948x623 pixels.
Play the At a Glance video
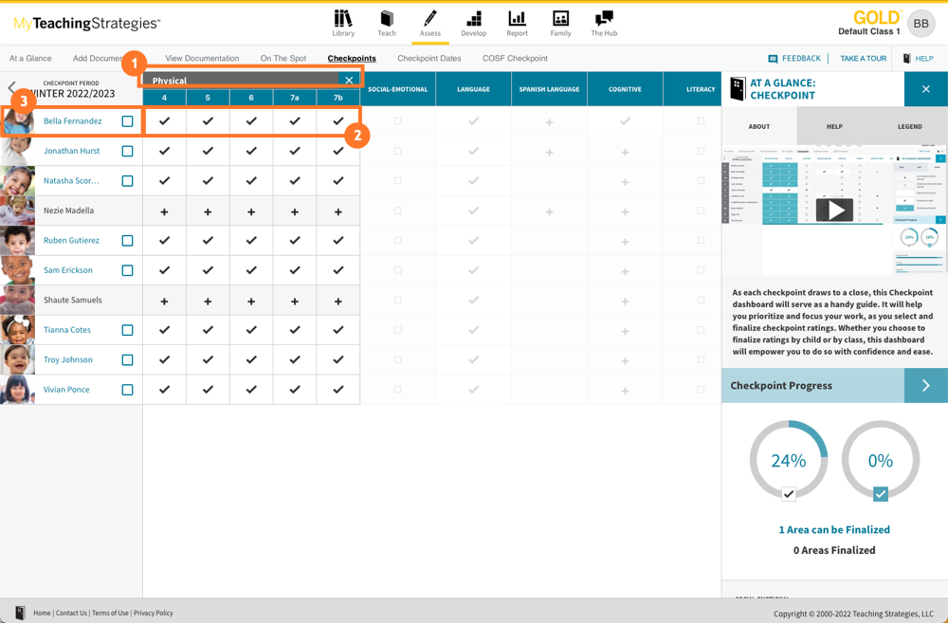click(x=834, y=211)
